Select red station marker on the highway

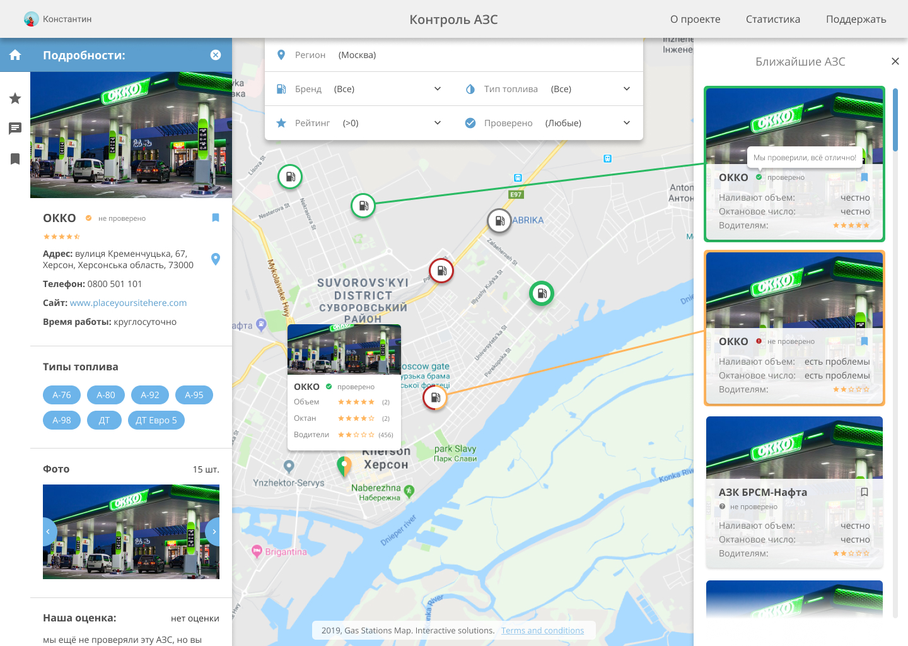[x=441, y=271]
